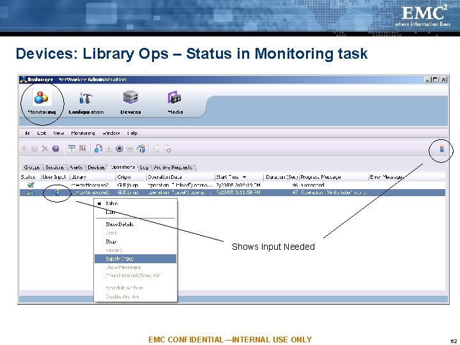This screenshot has height=345, width=460.
Task: Select the Operations tab
Action: pos(123,167)
